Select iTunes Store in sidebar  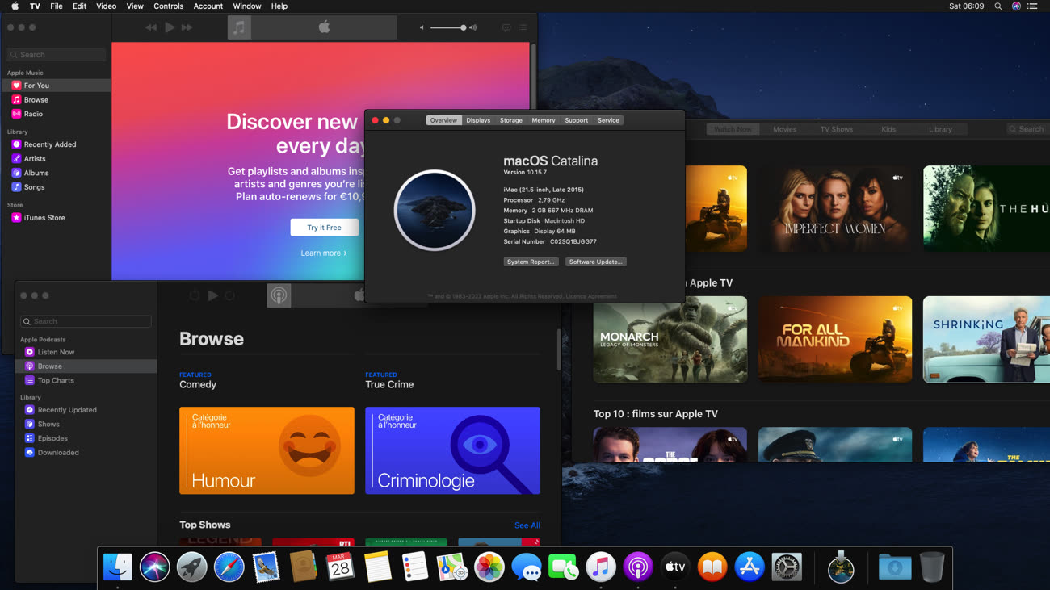44,218
